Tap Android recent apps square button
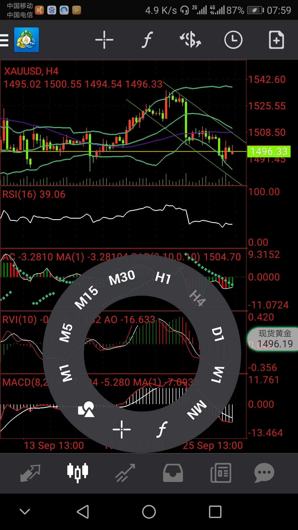The height and width of the screenshot is (530, 298). coord(215,512)
